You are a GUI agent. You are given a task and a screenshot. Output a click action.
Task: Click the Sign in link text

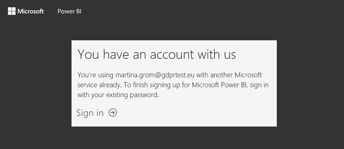(90, 113)
